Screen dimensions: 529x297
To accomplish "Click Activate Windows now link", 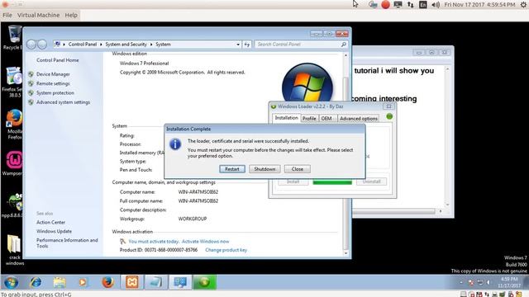I will coord(206,242).
